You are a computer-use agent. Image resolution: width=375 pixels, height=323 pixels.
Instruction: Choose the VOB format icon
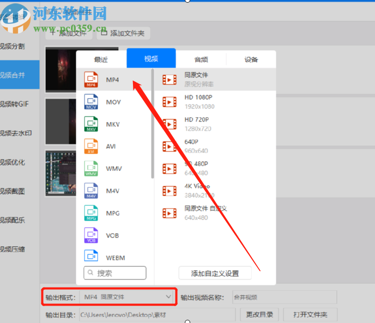pyautogui.click(x=91, y=235)
